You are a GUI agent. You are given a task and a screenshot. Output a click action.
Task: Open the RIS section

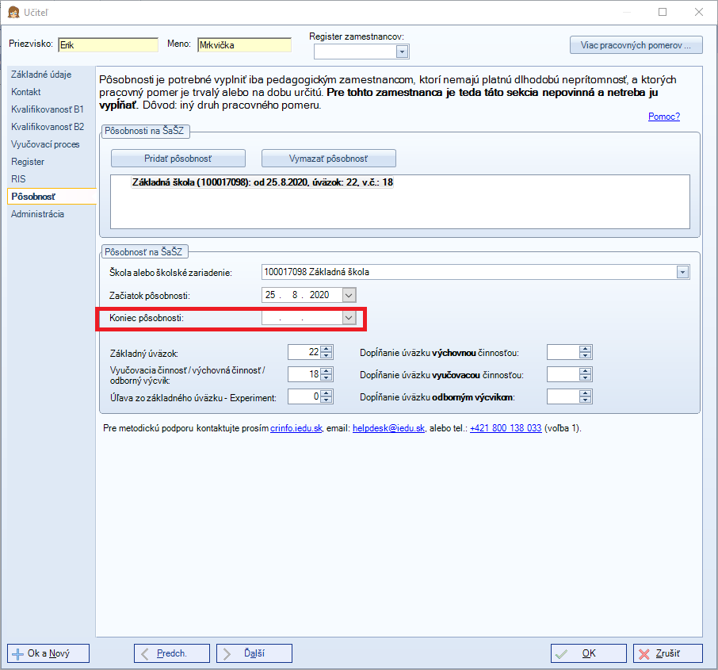point(18,178)
